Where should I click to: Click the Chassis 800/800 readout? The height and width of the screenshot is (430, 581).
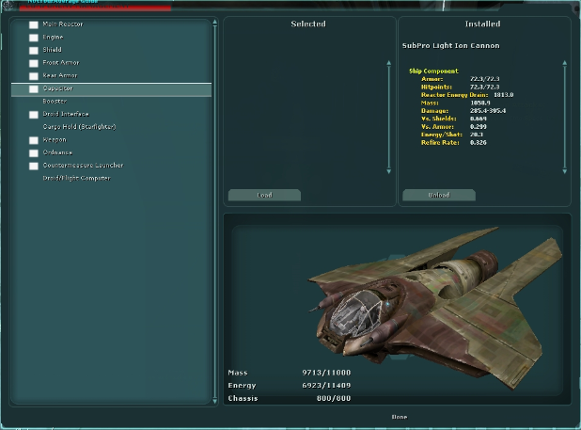[289, 399]
